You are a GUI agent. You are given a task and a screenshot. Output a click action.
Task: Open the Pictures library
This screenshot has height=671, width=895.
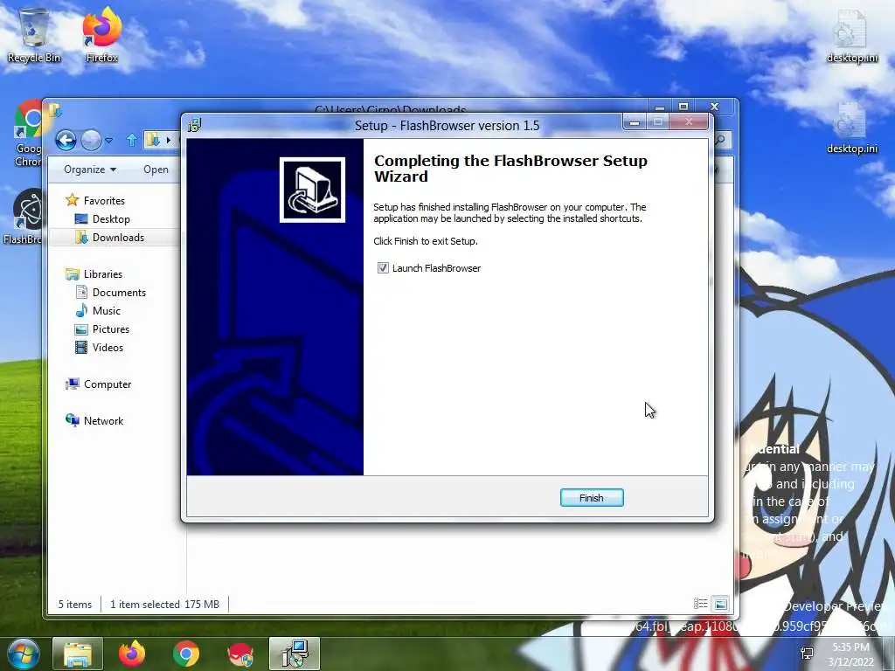coord(111,329)
